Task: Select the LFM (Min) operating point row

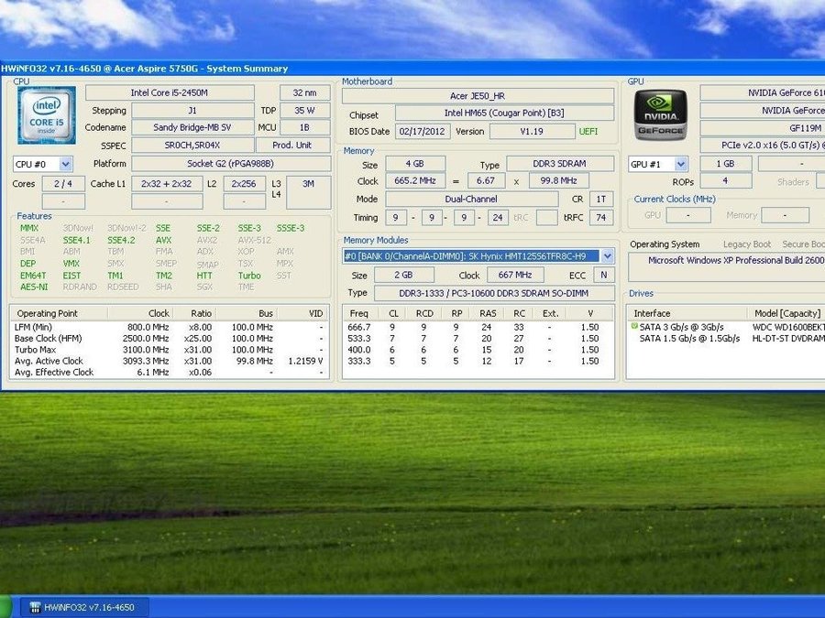Action: [x=169, y=327]
